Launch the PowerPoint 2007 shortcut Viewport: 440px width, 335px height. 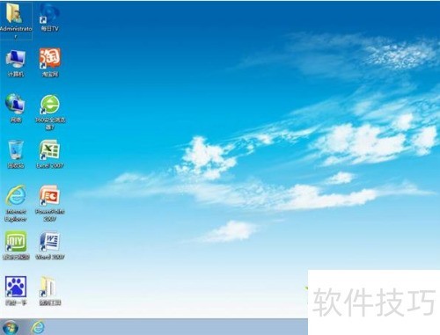(x=49, y=195)
